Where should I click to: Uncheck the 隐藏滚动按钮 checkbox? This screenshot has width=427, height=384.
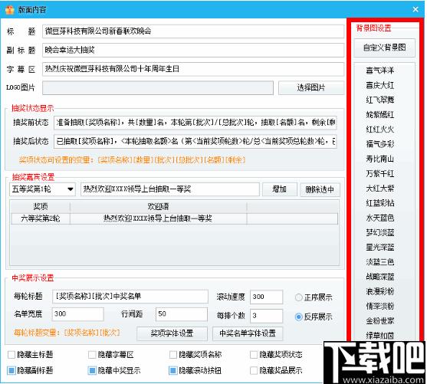173,370
